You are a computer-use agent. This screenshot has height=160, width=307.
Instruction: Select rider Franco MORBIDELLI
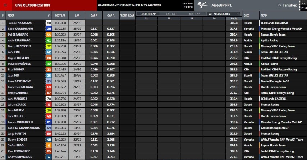[x=20, y=122]
